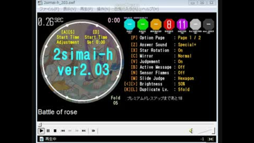
Task: Select the light gray difficulty octagon
Action: point(195,24)
